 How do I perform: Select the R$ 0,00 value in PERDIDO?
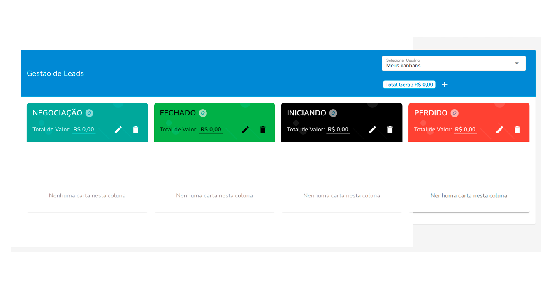[465, 130]
